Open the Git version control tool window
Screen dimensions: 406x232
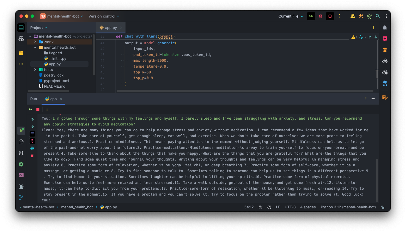point(21,198)
